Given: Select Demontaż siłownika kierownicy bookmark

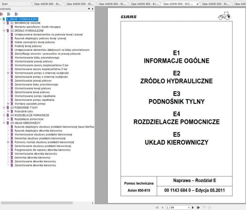Looking at the screenshot, I should (x=33, y=157).
